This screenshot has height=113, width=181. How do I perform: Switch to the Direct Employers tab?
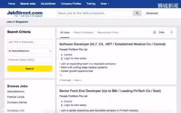point(83,32)
